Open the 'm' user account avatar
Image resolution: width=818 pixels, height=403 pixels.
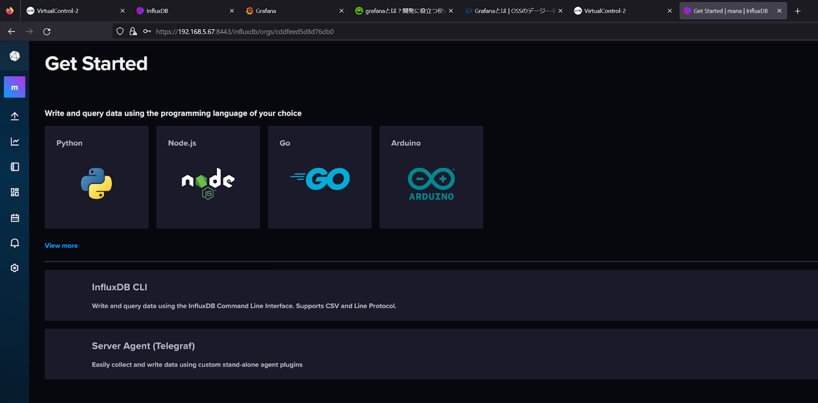click(x=14, y=87)
